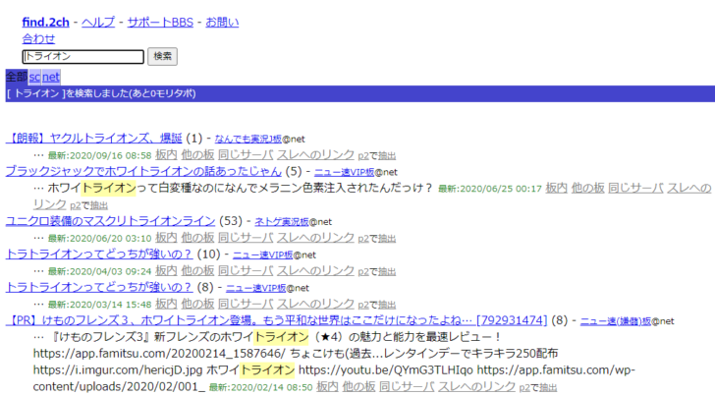Click the 検索 search button
Image resolution: width=715 pixels, height=396 pixels.
(x=162, y=56)
